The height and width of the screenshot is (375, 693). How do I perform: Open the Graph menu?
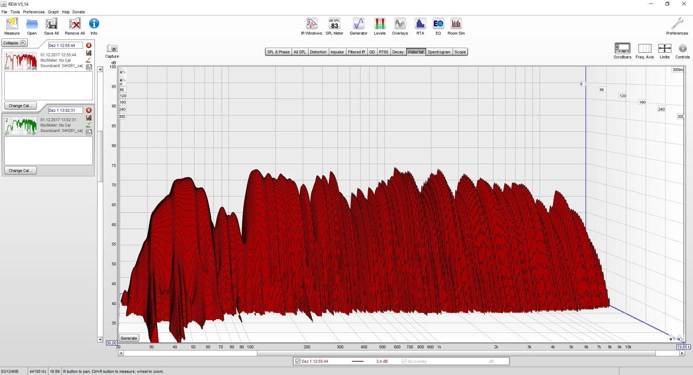tap(53, 12)
